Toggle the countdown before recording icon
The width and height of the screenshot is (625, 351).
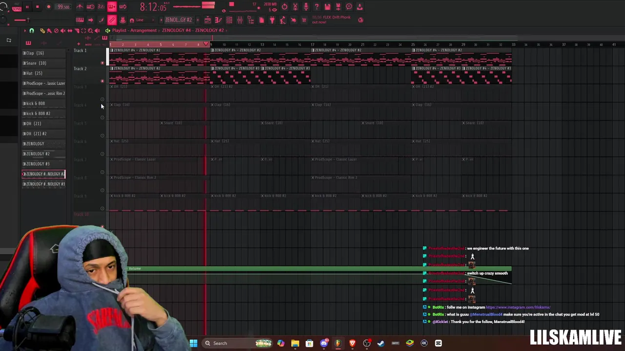pyautogui.click(x=101, y=7)
